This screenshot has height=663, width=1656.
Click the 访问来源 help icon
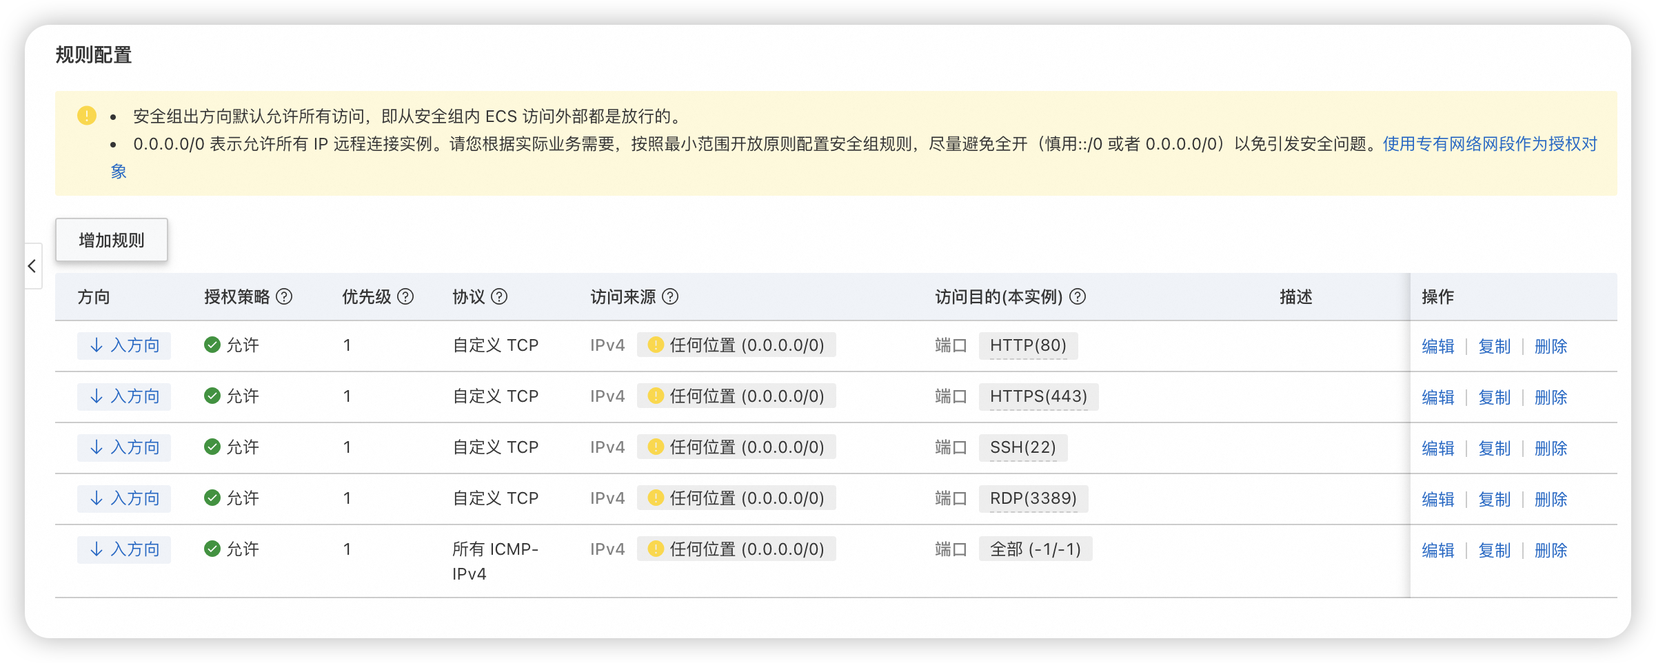pyautogui.click(x=667, y=296)
